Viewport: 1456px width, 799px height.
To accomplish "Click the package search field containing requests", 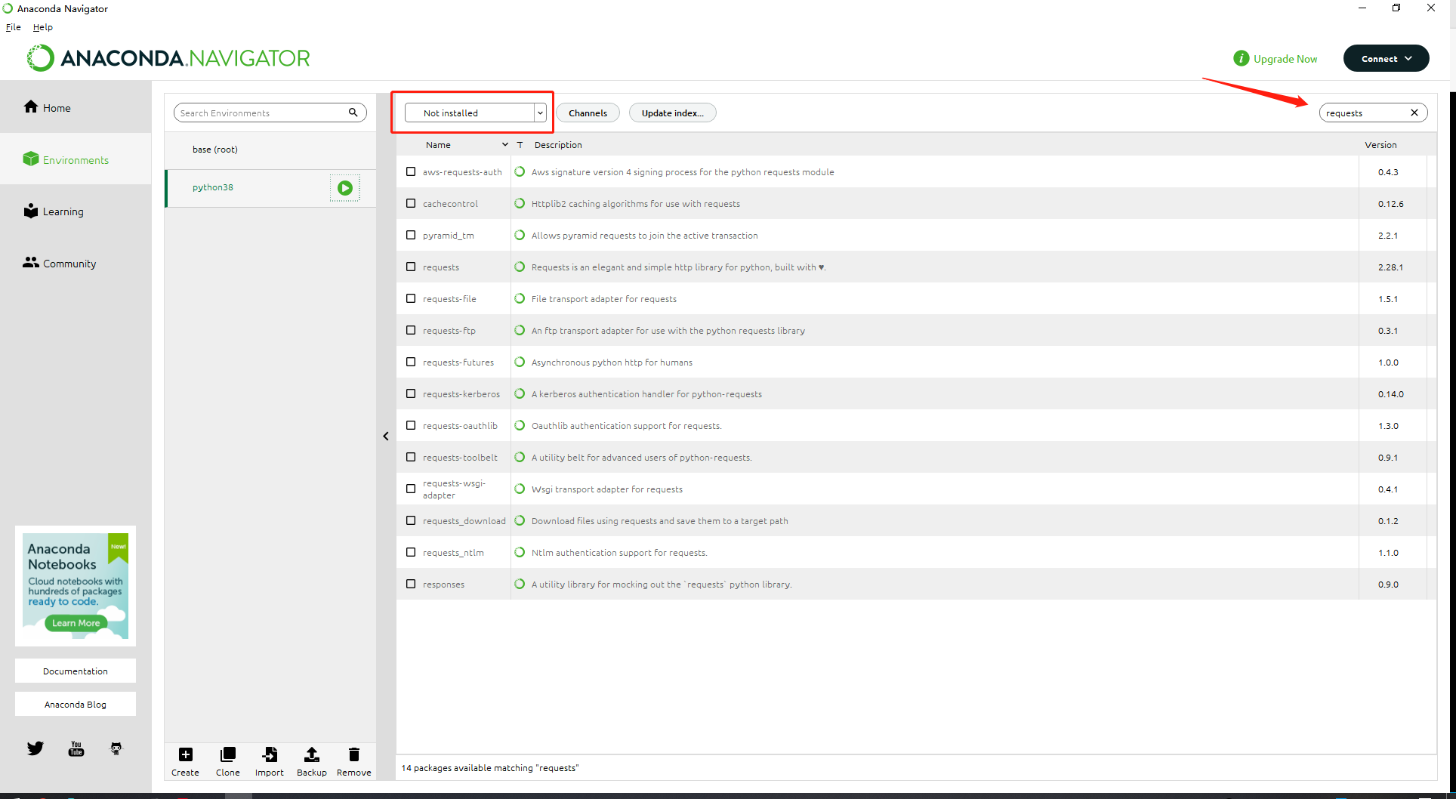I will click(x=1373, y=113).
